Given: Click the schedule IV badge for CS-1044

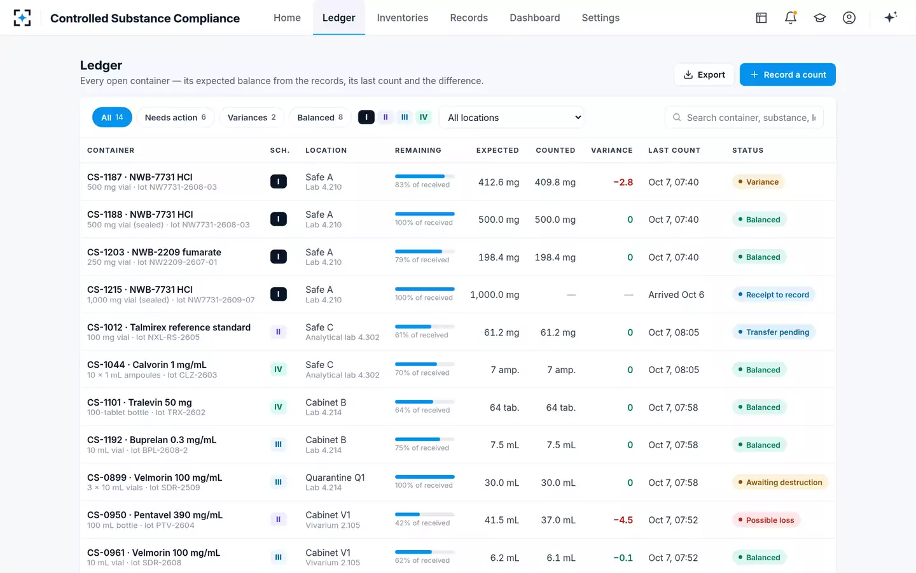Looking at the screenshot, I should click(279, 369).
